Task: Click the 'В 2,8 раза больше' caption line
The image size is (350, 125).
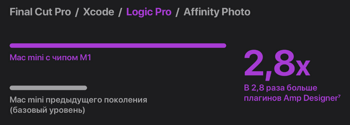Action: (x=281, y=88)
